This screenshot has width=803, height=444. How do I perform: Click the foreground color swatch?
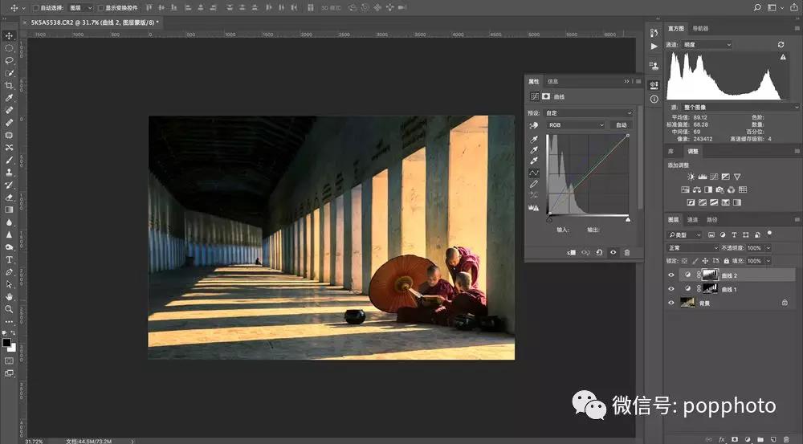[x=6, y=342]
